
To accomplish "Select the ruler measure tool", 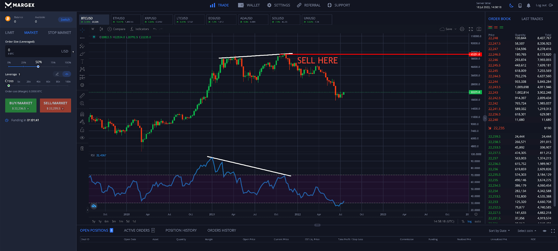I will click(82, 96).
